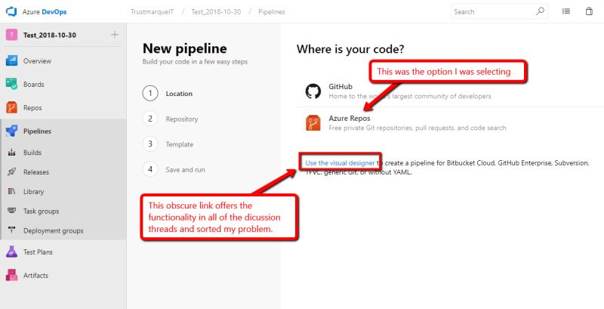Image resolution: width=604 pixels, height=309 pixels.
Task: Click the Deployment groups icon
Action: tap(11, 230)
